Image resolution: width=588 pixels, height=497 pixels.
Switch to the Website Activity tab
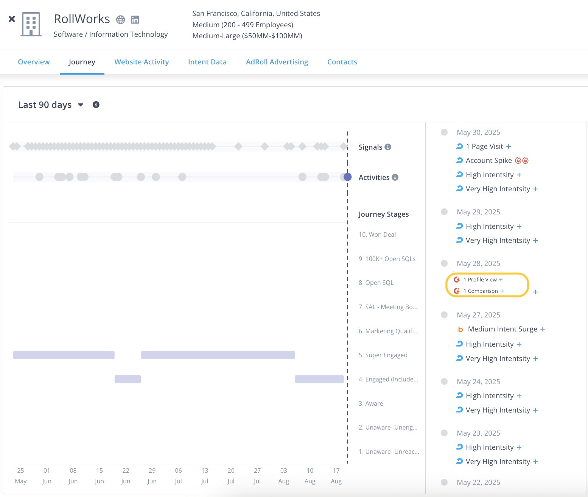click(142, 62)
